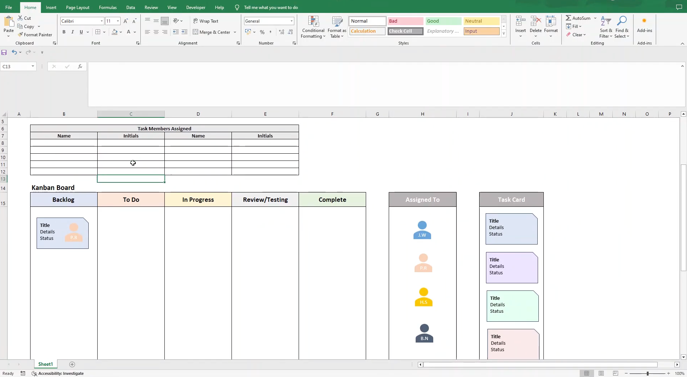The height and width of the screenshot is (377, 687).
Task: Click Merge & Center button
Action: (212, 32)
